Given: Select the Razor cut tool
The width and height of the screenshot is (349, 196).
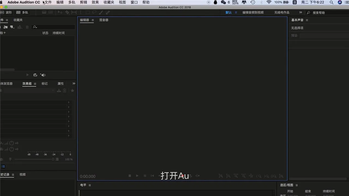Looking at the screenshot, I should click(67, 13).
